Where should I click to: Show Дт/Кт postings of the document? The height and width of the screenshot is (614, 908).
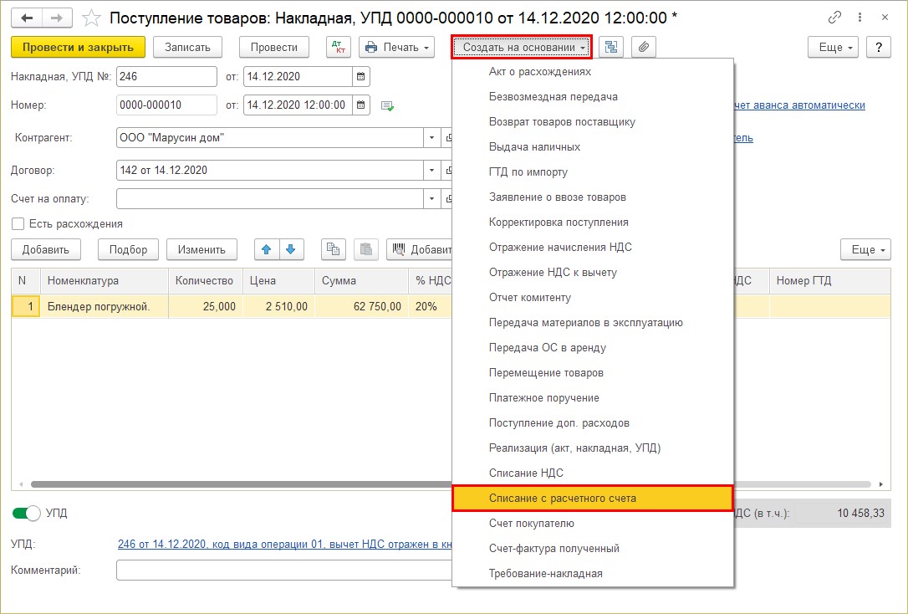339,47
